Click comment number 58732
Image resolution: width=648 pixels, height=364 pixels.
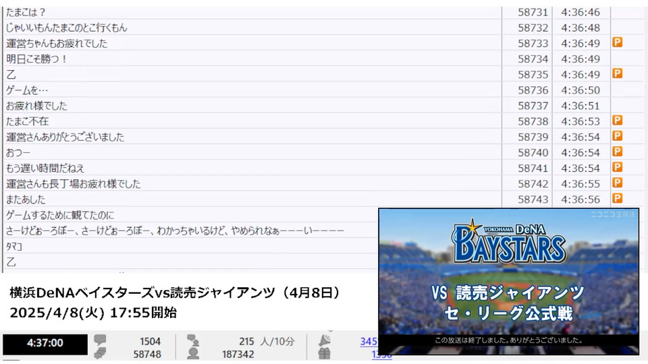pyautogui.click(x=533, y=28)
